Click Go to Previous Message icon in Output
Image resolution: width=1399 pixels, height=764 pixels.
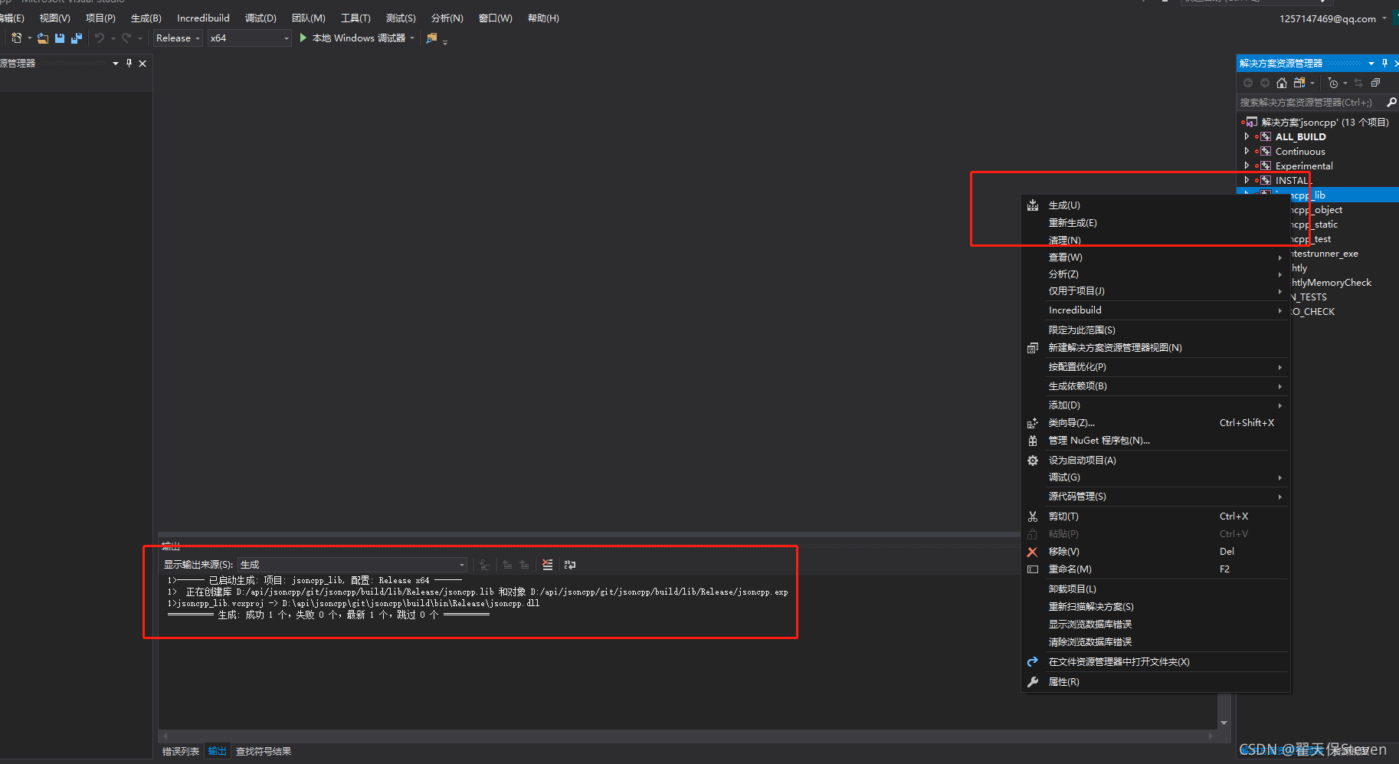[x=507, y=565]
